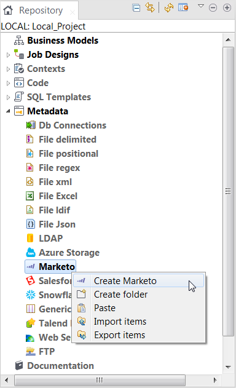Select the Documentation label

click(x=61, y=366)
